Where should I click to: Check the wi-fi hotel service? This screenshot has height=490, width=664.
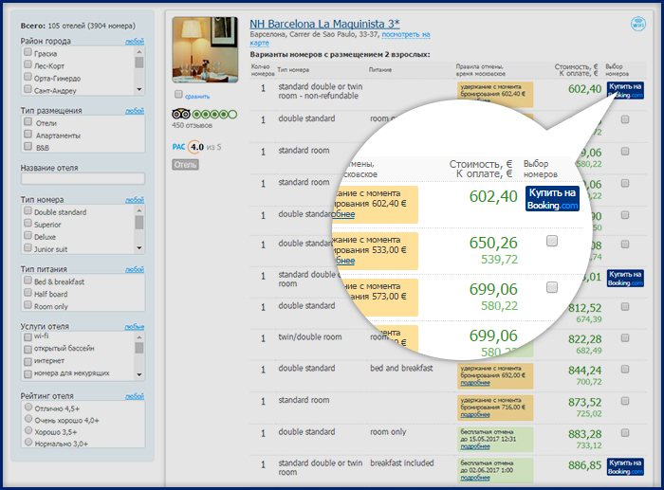(28, 337)
